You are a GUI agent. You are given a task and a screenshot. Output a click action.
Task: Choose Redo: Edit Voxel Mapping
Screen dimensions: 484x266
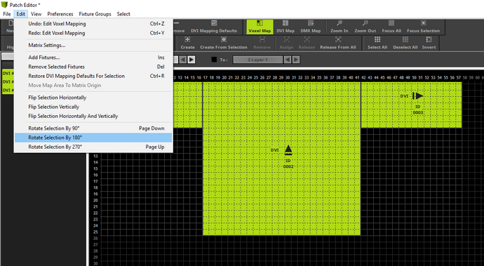93,33
